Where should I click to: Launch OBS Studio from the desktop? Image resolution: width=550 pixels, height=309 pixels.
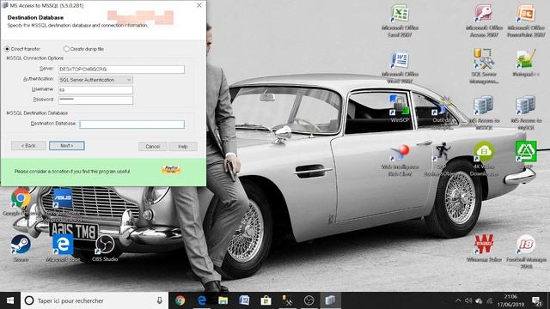tap(105, 248)
